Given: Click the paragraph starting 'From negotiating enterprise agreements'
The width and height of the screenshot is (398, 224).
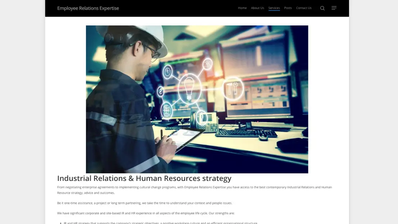Looking at the screenshot, I should [194, 190].
